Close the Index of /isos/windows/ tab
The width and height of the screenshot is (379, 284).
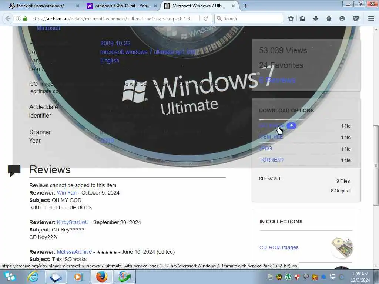point(78,6)
